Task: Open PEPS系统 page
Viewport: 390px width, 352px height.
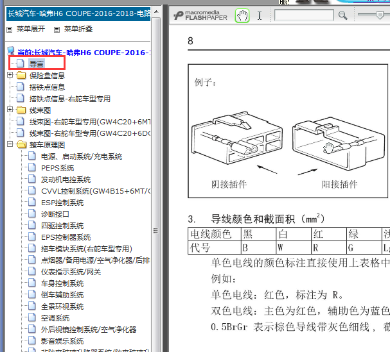Action: pos(57,168)
